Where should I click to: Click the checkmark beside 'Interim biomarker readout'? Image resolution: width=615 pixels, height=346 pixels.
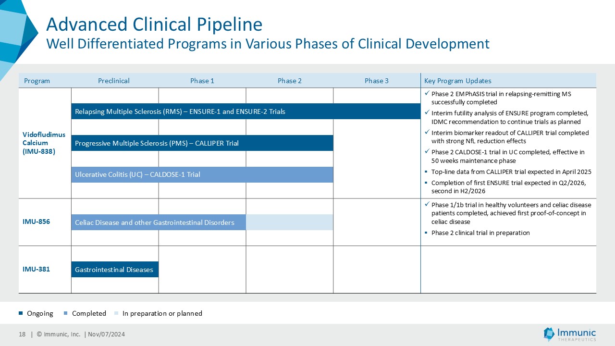[x=426, y=133]
